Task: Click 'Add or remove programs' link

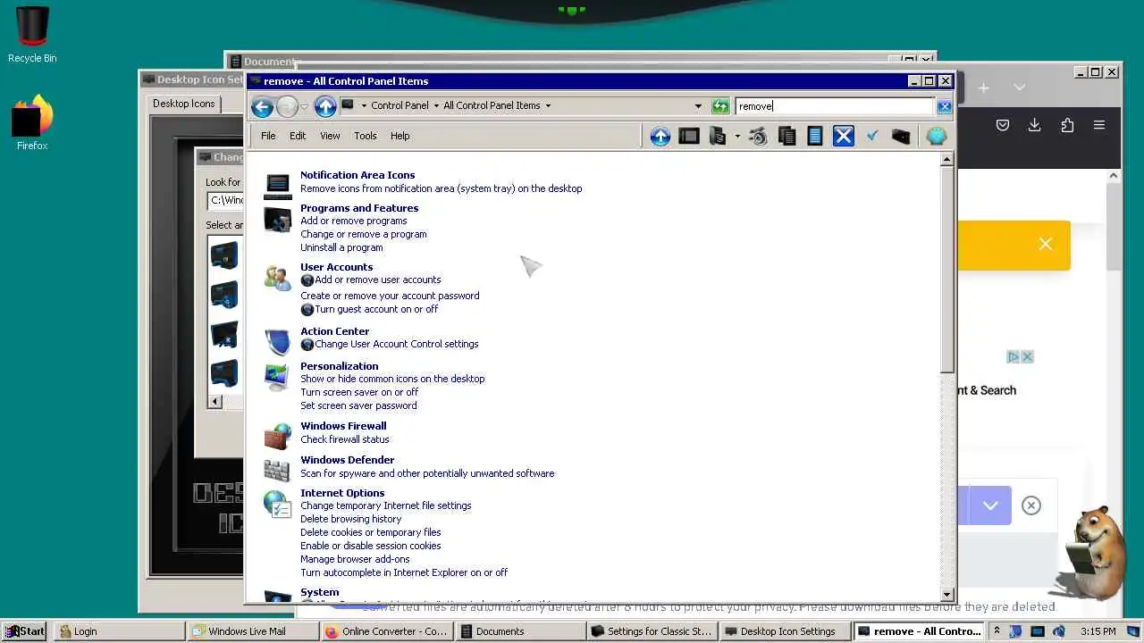Action: [x=353, y=221]
